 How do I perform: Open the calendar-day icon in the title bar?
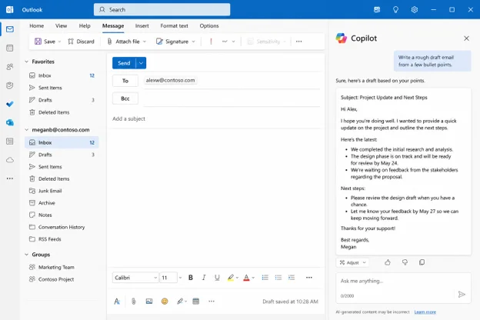tap(377, 10)
